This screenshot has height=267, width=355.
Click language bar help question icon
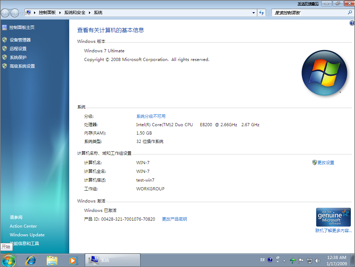[x=270, y=260]
